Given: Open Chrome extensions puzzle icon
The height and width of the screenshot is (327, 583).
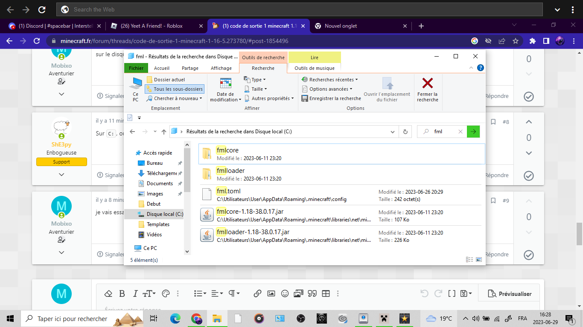Looking at the screenshot, I should click(532, 41).
